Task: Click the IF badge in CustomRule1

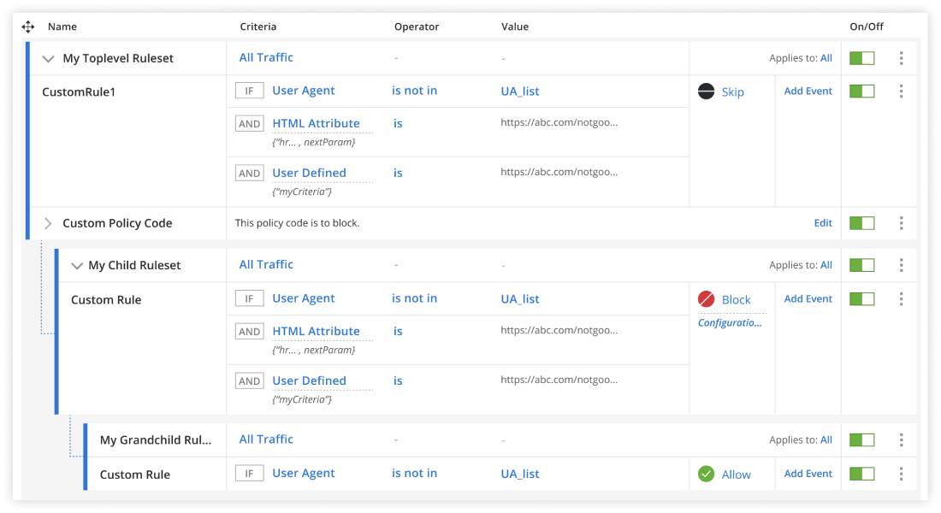Action: click(249, 91)
